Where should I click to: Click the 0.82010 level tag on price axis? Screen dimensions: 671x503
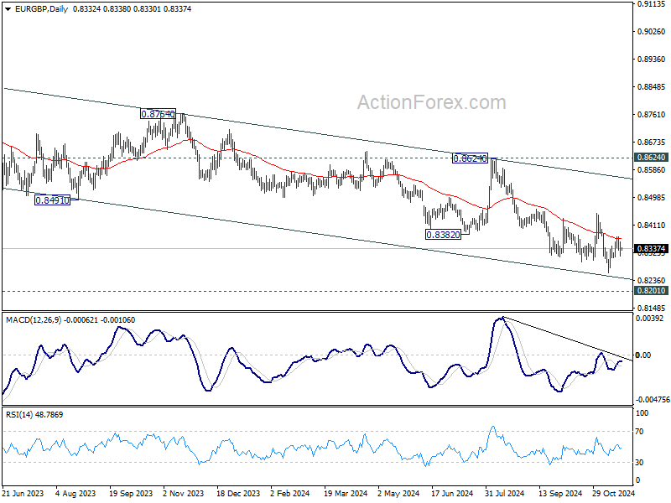point(652,291)
